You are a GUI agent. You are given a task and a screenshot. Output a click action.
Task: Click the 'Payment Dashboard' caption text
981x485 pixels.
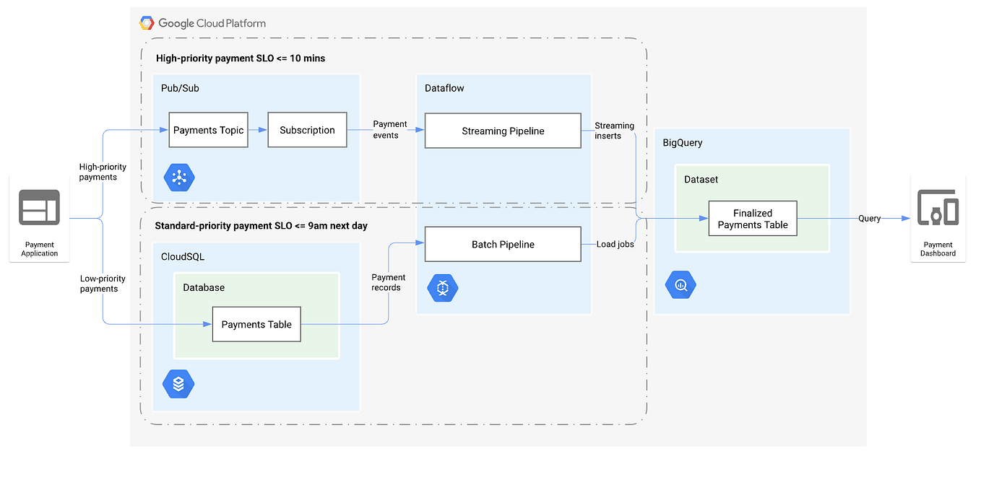point(938,249)
